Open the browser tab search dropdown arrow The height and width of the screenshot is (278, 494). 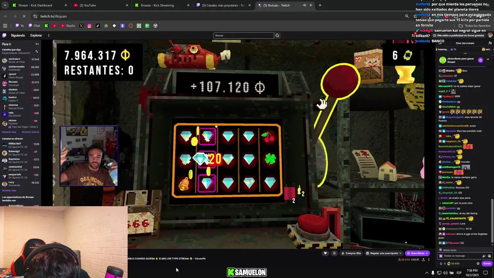pyautogui.click(x=5, y=5)
